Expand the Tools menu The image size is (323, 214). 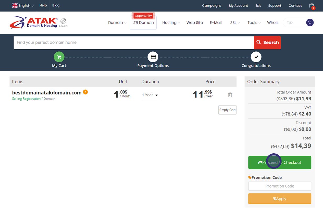[x=254, y=23]
